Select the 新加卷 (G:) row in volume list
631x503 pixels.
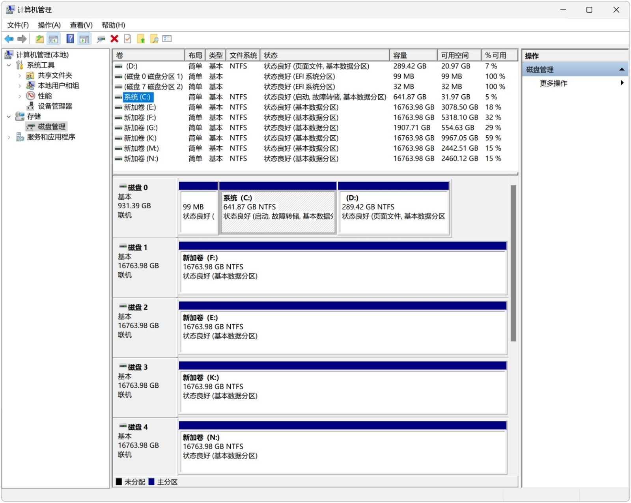tap(315, 128)
